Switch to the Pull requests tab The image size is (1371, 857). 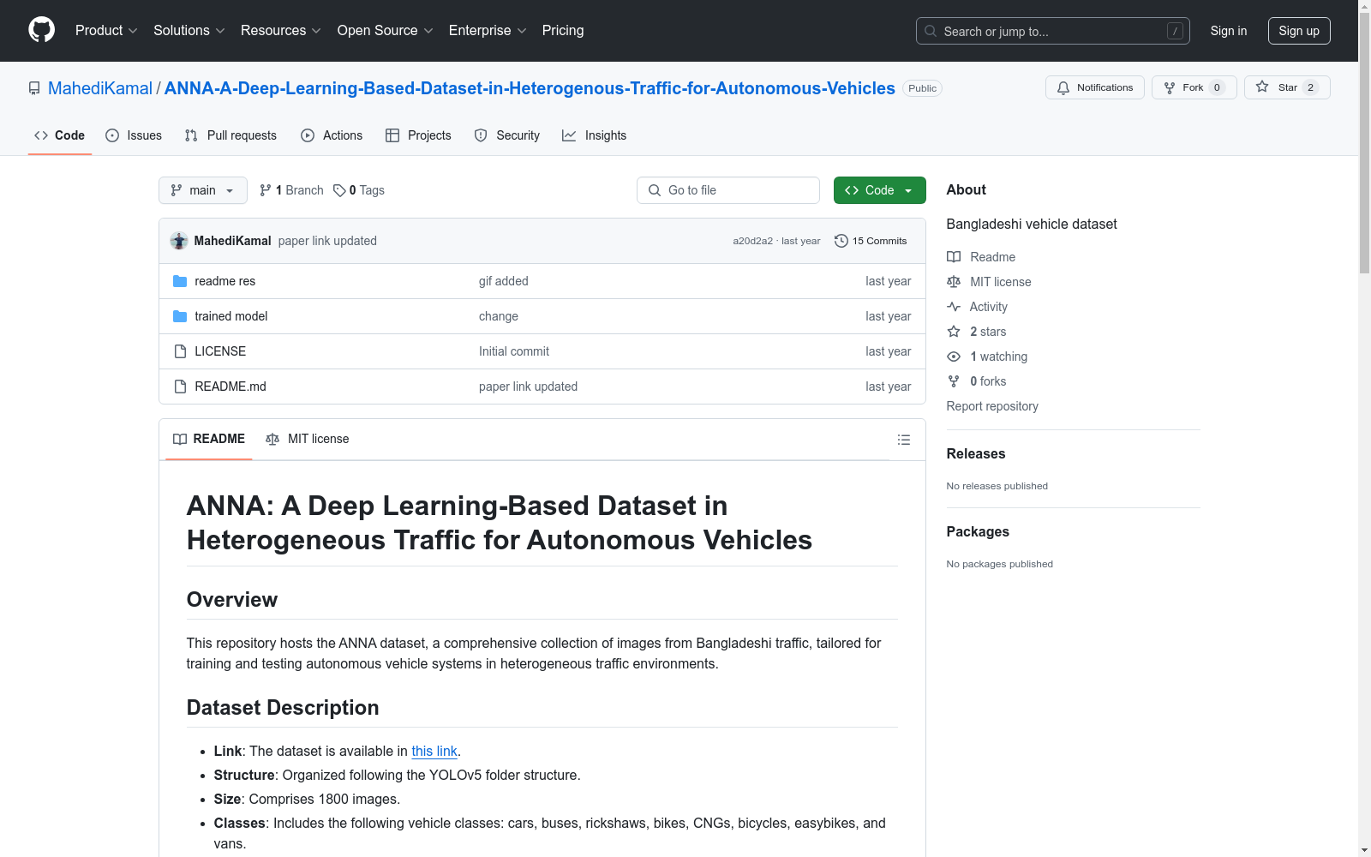point(230,135)
